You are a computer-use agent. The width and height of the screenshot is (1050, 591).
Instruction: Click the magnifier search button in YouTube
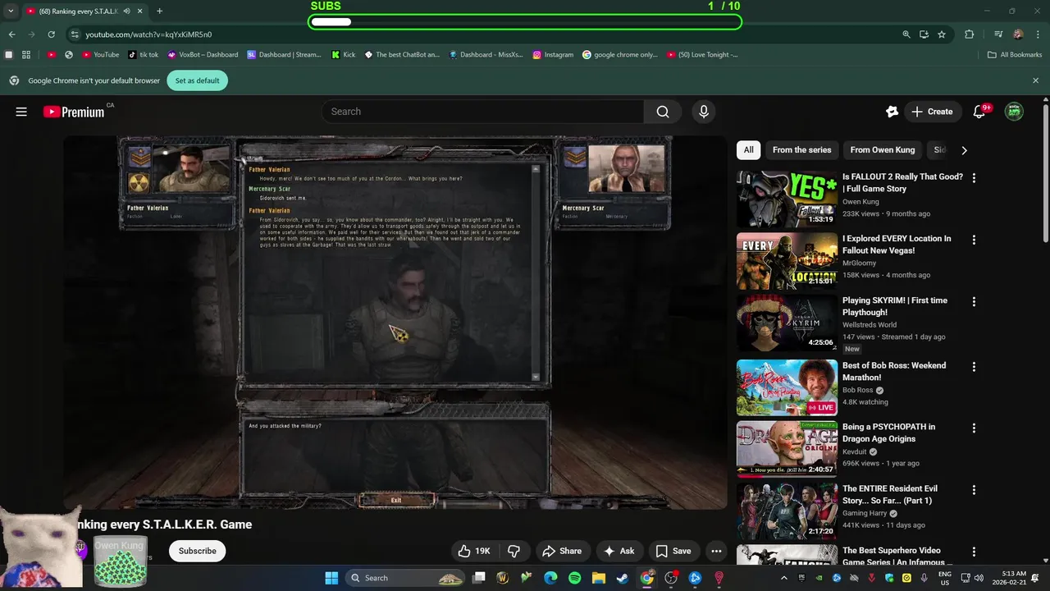663,112
